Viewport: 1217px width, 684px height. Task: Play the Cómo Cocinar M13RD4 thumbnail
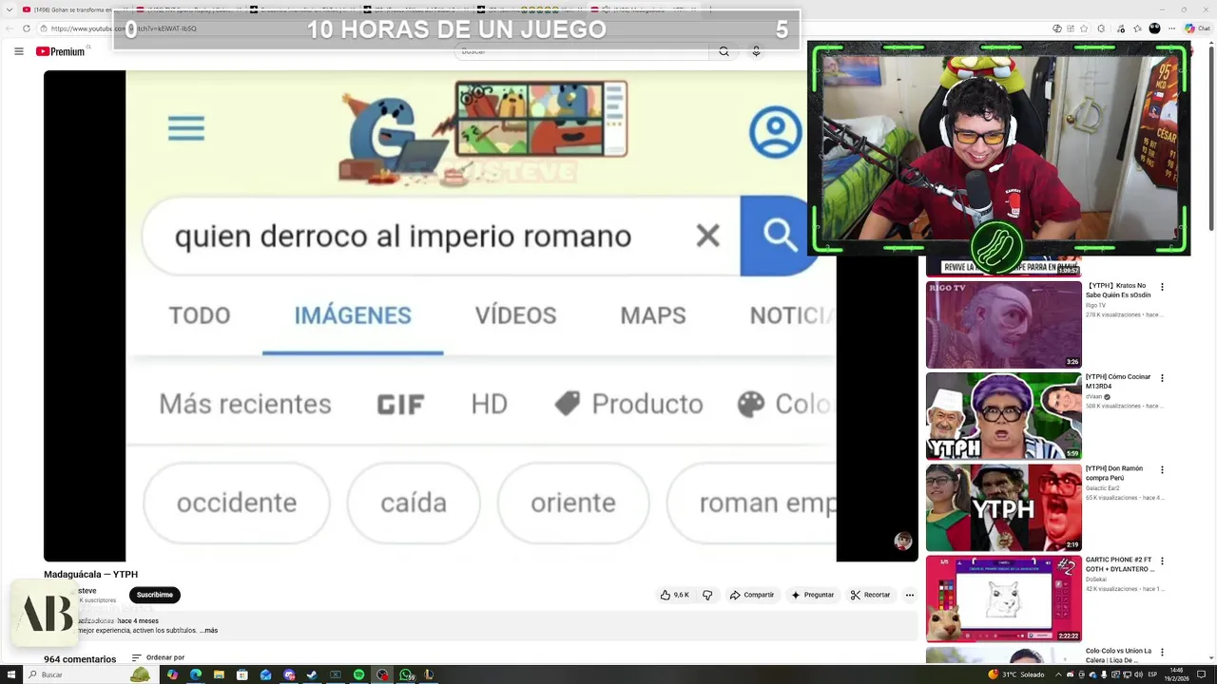click(1004, 416)
